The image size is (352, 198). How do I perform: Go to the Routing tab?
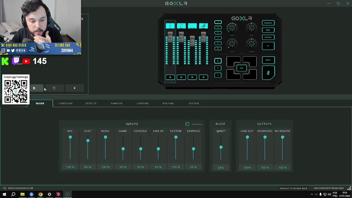168,103
